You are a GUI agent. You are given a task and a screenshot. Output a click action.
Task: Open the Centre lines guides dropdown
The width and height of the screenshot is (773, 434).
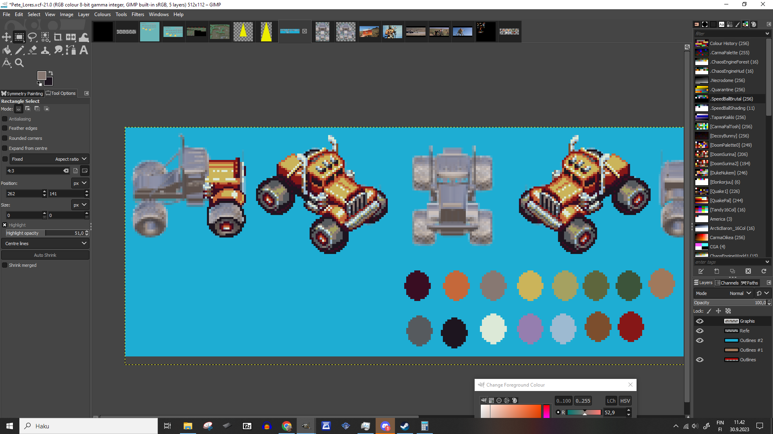point(45,244)
